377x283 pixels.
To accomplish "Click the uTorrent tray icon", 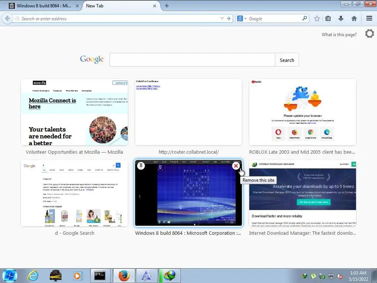I will [313, 276].
